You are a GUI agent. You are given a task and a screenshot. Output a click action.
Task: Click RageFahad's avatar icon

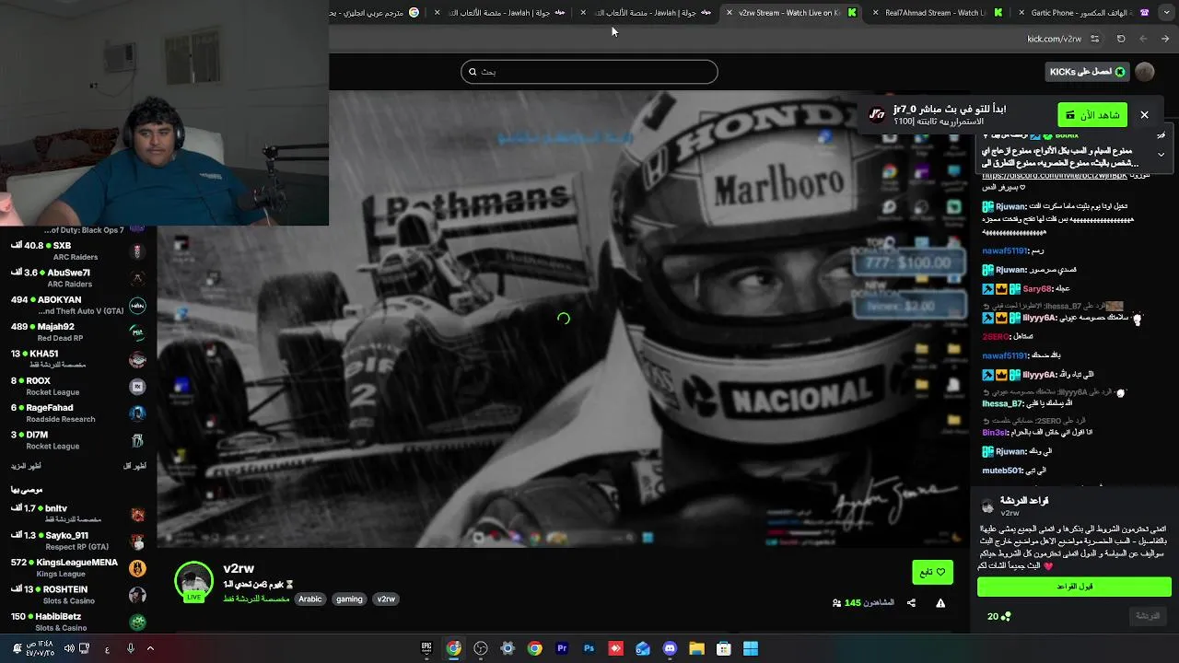137,413
